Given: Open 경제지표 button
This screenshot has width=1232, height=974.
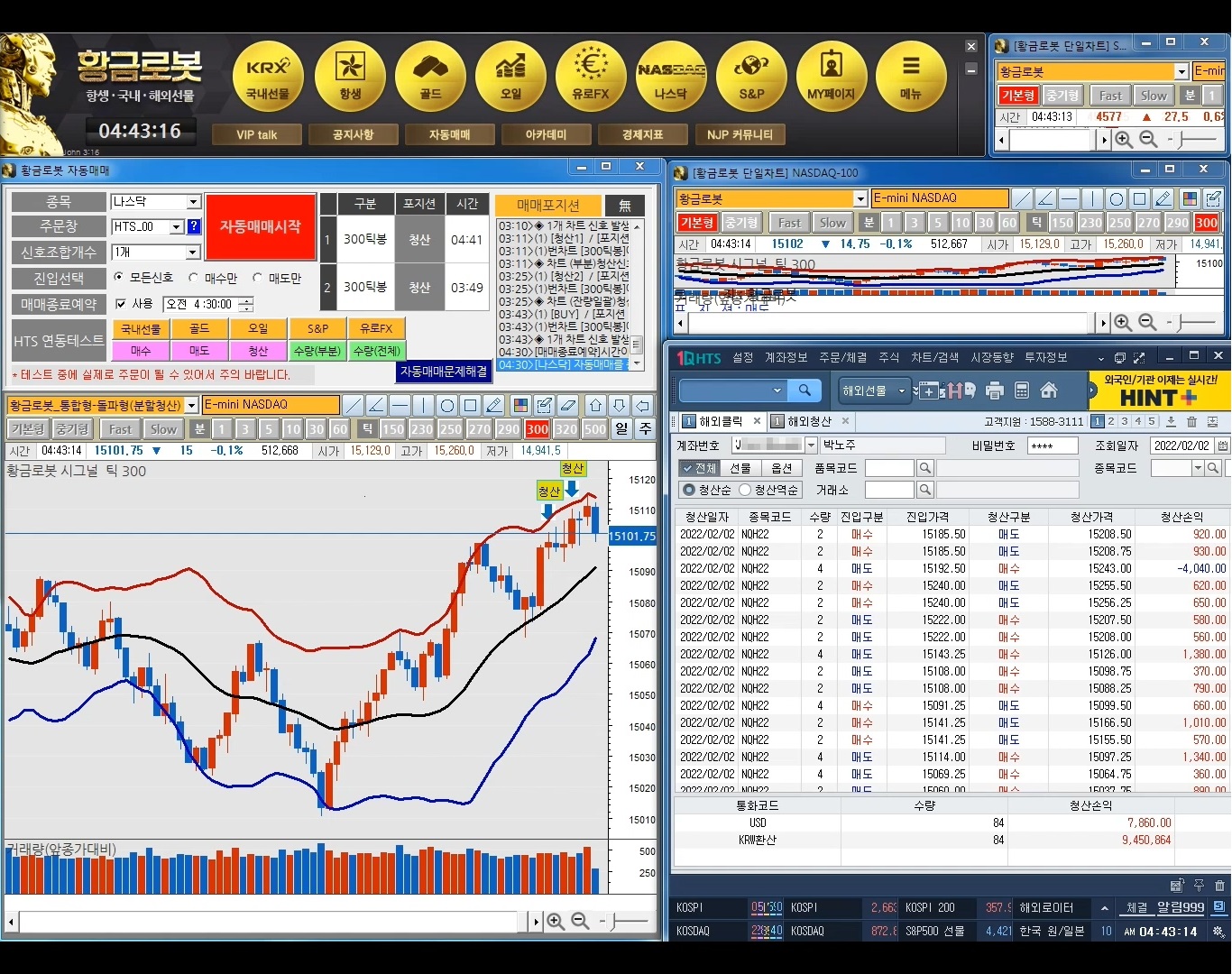Looking at the screenshot, I should tap(642, 134).
